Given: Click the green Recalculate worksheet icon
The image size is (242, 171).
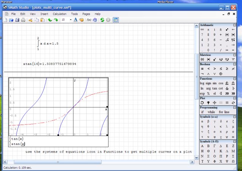Looking at the screenshot, I should (x=102, y=20).
